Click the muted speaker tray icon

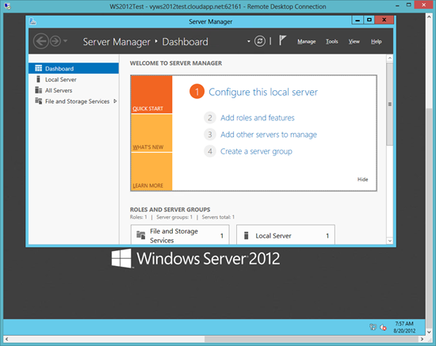coord(384,328)
